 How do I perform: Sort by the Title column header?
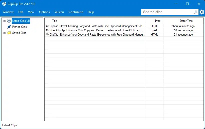pos(55,21)
